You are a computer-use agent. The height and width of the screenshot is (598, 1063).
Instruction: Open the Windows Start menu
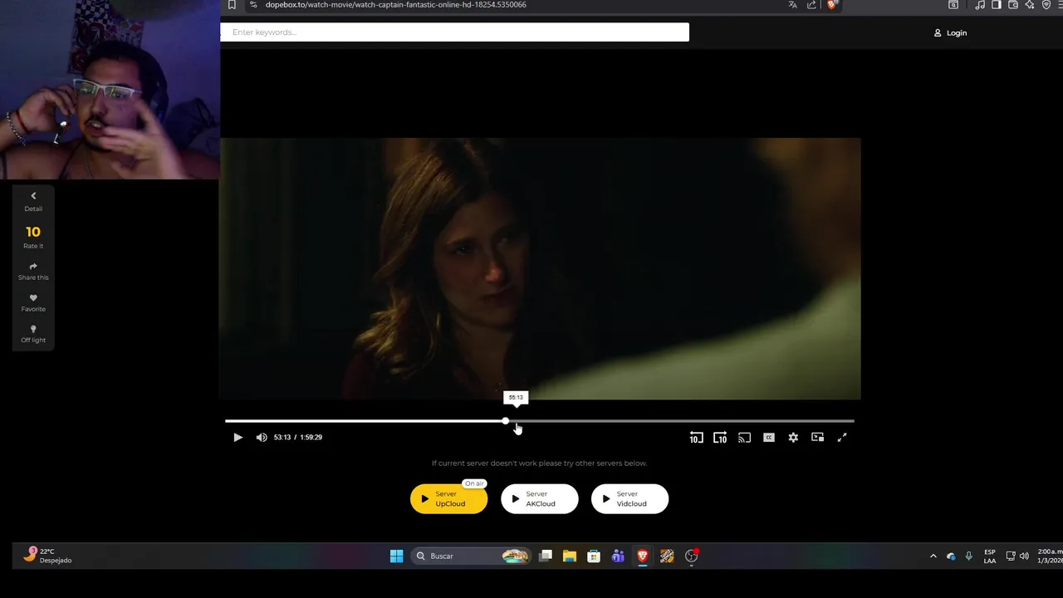point(397,556)
